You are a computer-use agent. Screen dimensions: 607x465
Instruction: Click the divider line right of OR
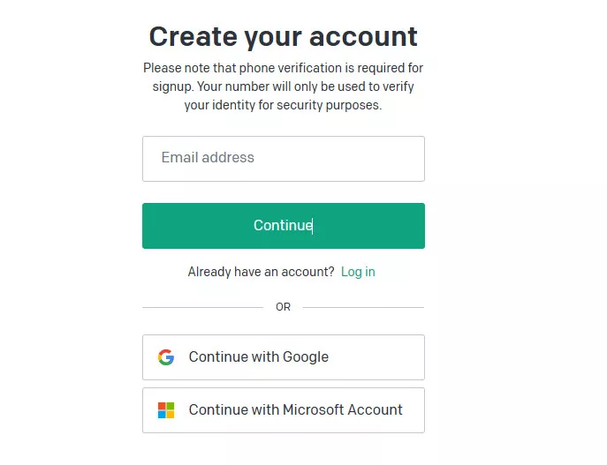pos(363,307)
